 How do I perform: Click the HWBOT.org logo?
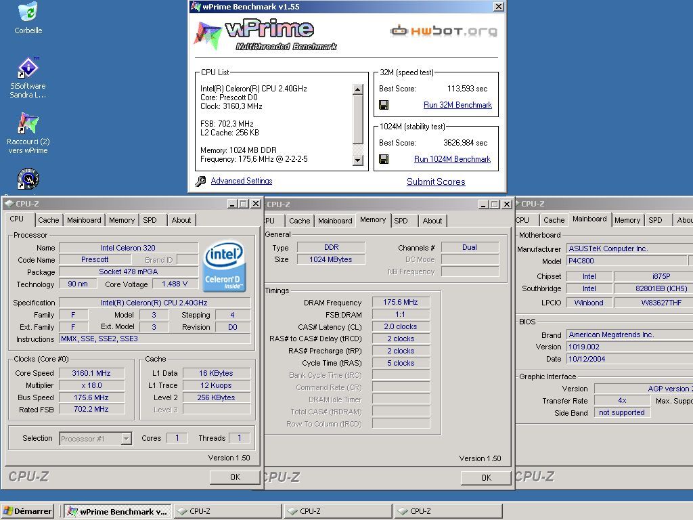coord(443,30)
